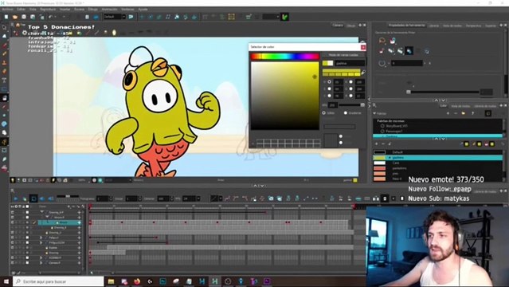Screen dimensions: 509x287
Task: Click the rainbow hue strip in colour selector
Action: 284,57
